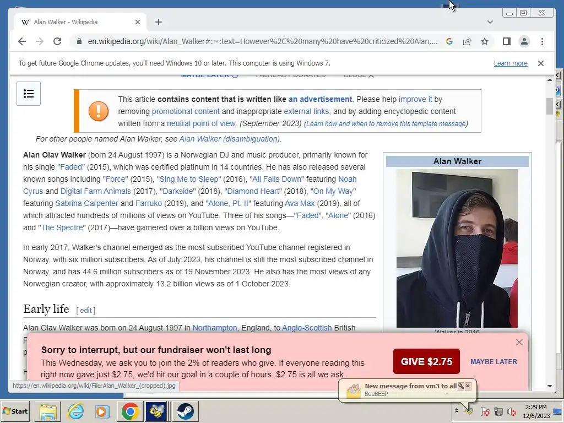Open Alan Walker (disambiguation) link

[230, 139]
